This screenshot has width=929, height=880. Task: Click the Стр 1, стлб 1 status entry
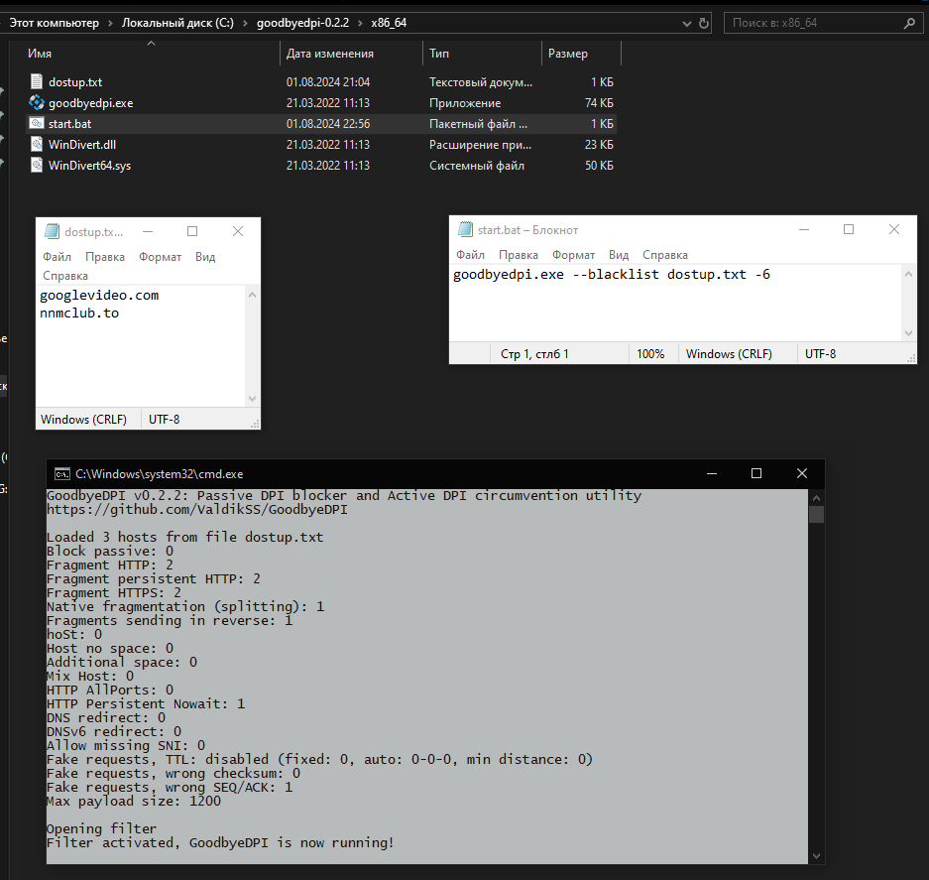(x=534, y=354)
